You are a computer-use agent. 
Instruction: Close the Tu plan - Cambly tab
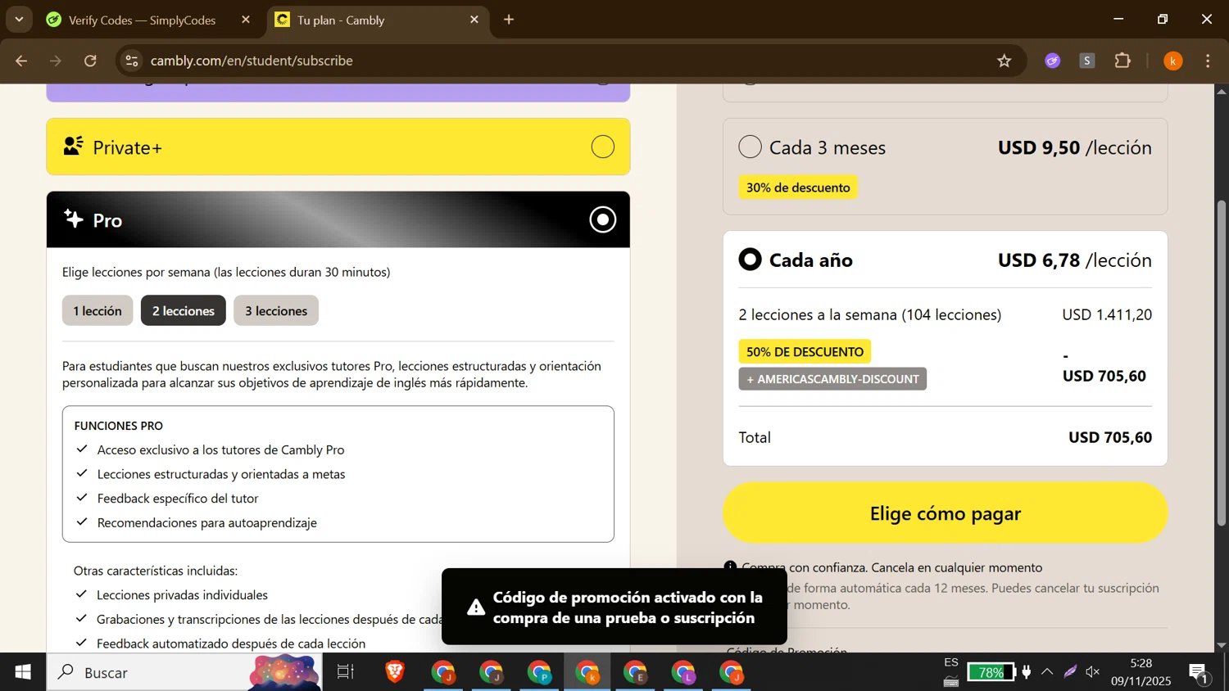point(474,20)
